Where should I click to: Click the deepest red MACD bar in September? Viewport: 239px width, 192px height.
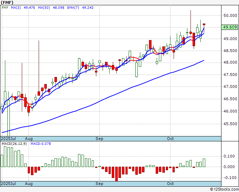tap(116, 174)
